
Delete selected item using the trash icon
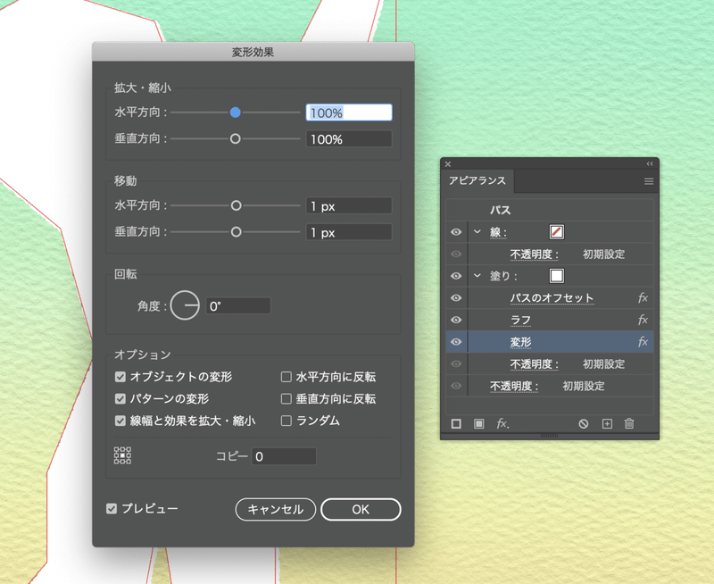coord(629,423)
